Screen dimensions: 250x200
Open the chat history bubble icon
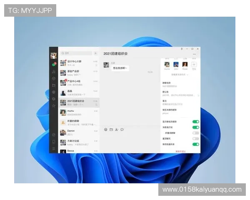click(122, 130)
